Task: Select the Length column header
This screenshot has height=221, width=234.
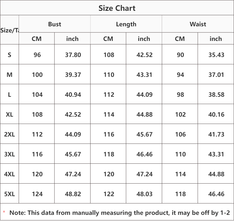Action: click(126, 24)
